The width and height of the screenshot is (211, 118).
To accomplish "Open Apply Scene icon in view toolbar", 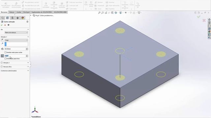I will [134, 13].
